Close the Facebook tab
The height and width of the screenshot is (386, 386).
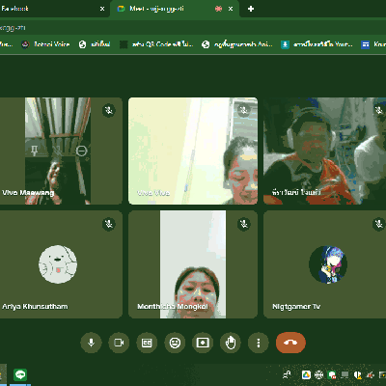pyautogui.click(x=102, y=9)
